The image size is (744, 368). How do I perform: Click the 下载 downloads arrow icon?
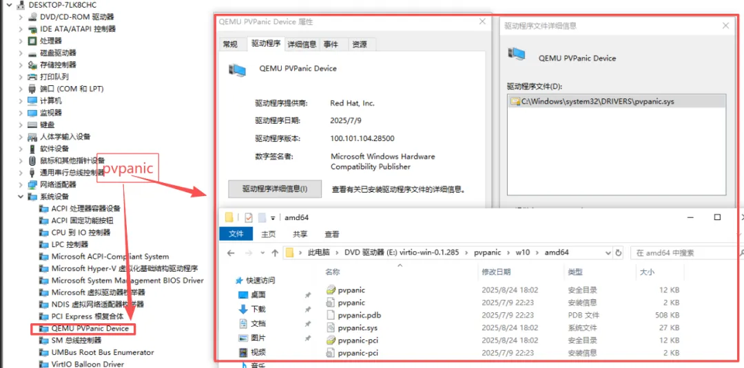[x=243, y=309]
